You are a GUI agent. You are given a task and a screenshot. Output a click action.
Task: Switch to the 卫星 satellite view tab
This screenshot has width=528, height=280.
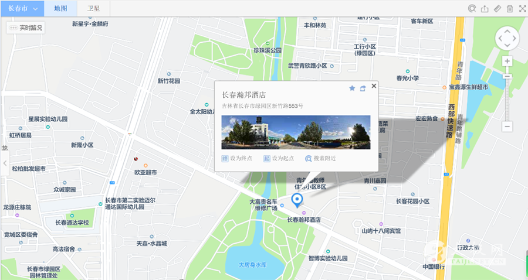(x=93, y=9)
